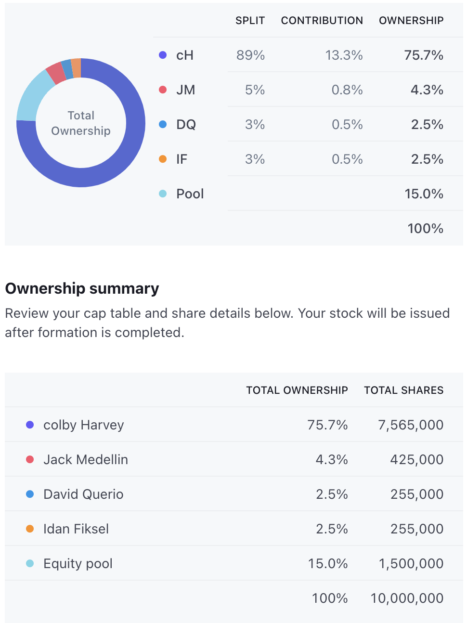
Task: Click the light blue Pool dot
Action: point(163,194)
